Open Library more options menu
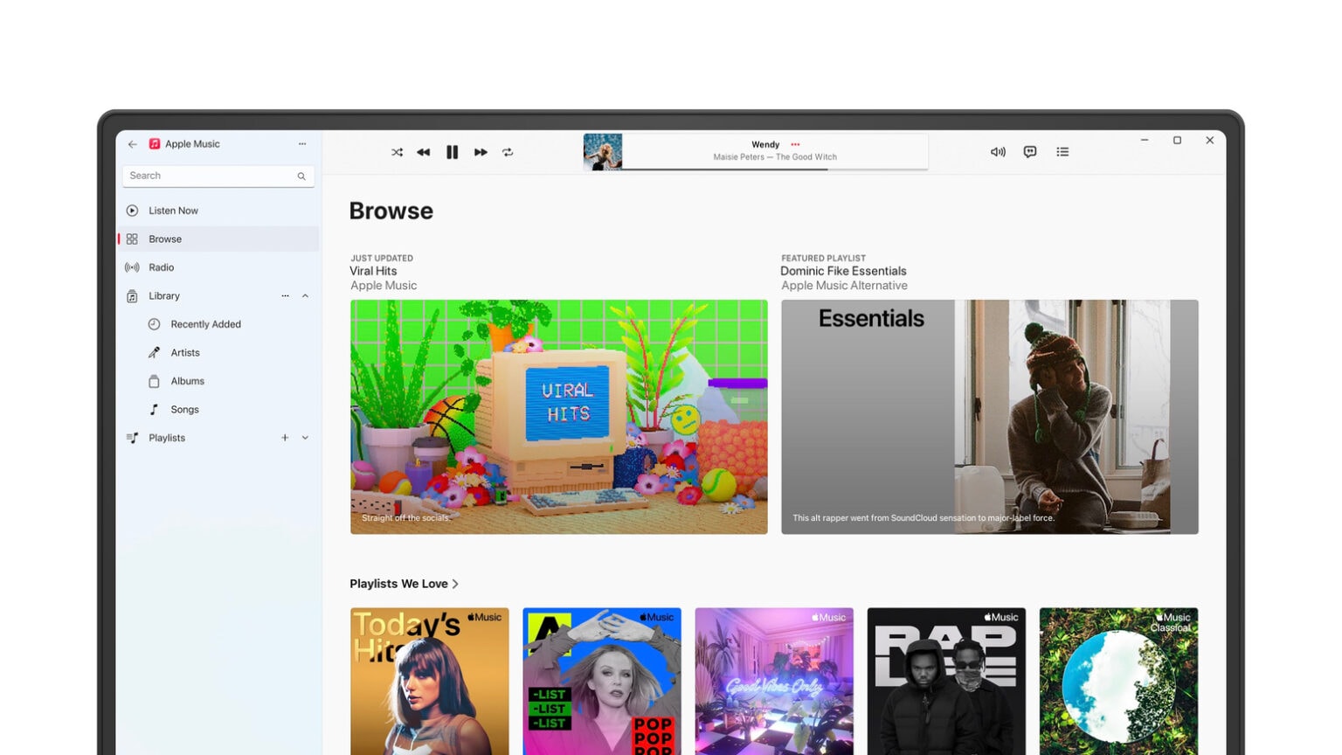 [x=285, y=296]
